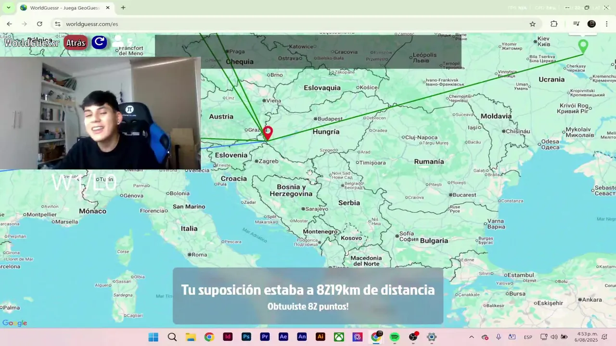
Task: Click the Google logo on the map
Action: 15,323
